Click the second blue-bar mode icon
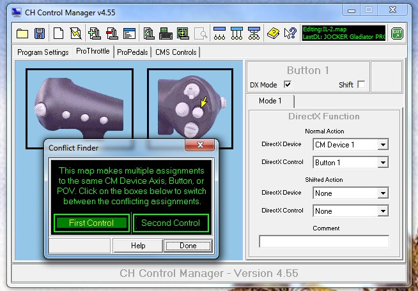Image resolution: width=418 pixels, height=291 pixels. (x=236, y=34)
